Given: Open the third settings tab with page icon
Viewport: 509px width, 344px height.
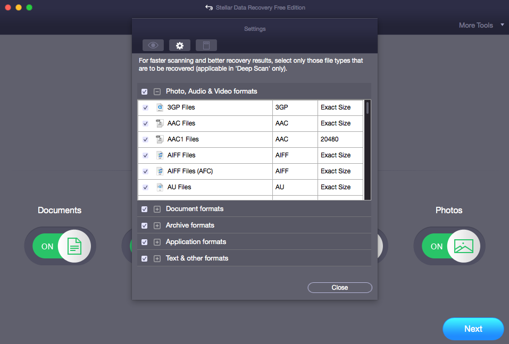Looking at the screenshot, I should click(x=206, y=45).
